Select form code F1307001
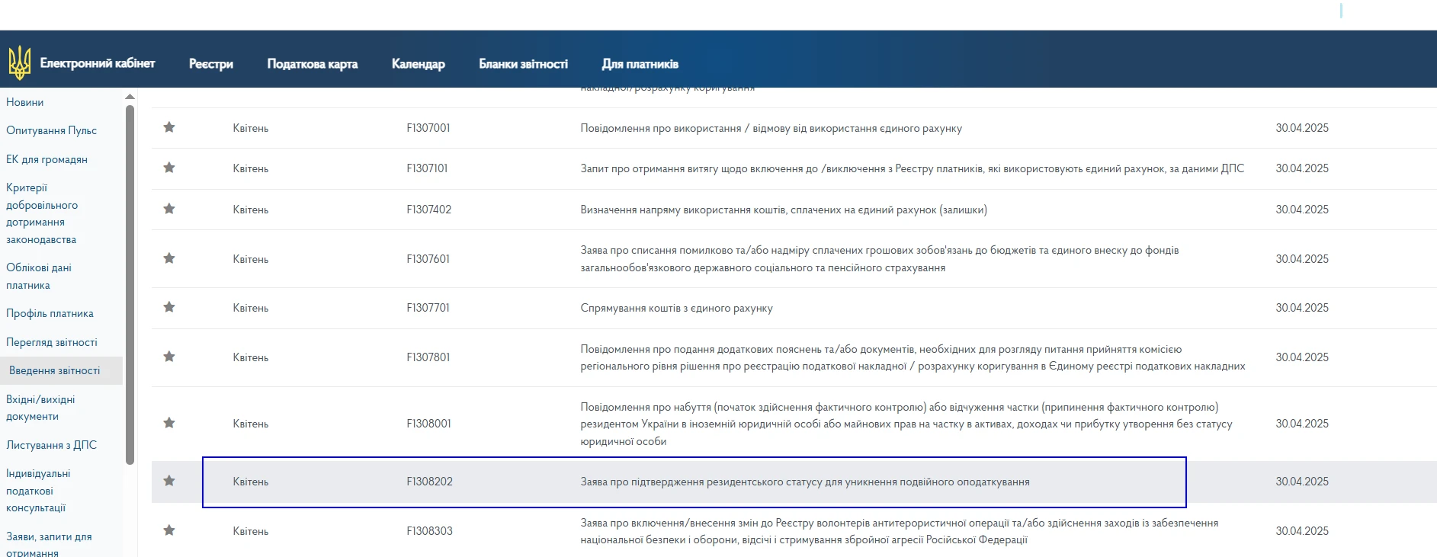The image size is (1437, 557). tap(428, 128)
